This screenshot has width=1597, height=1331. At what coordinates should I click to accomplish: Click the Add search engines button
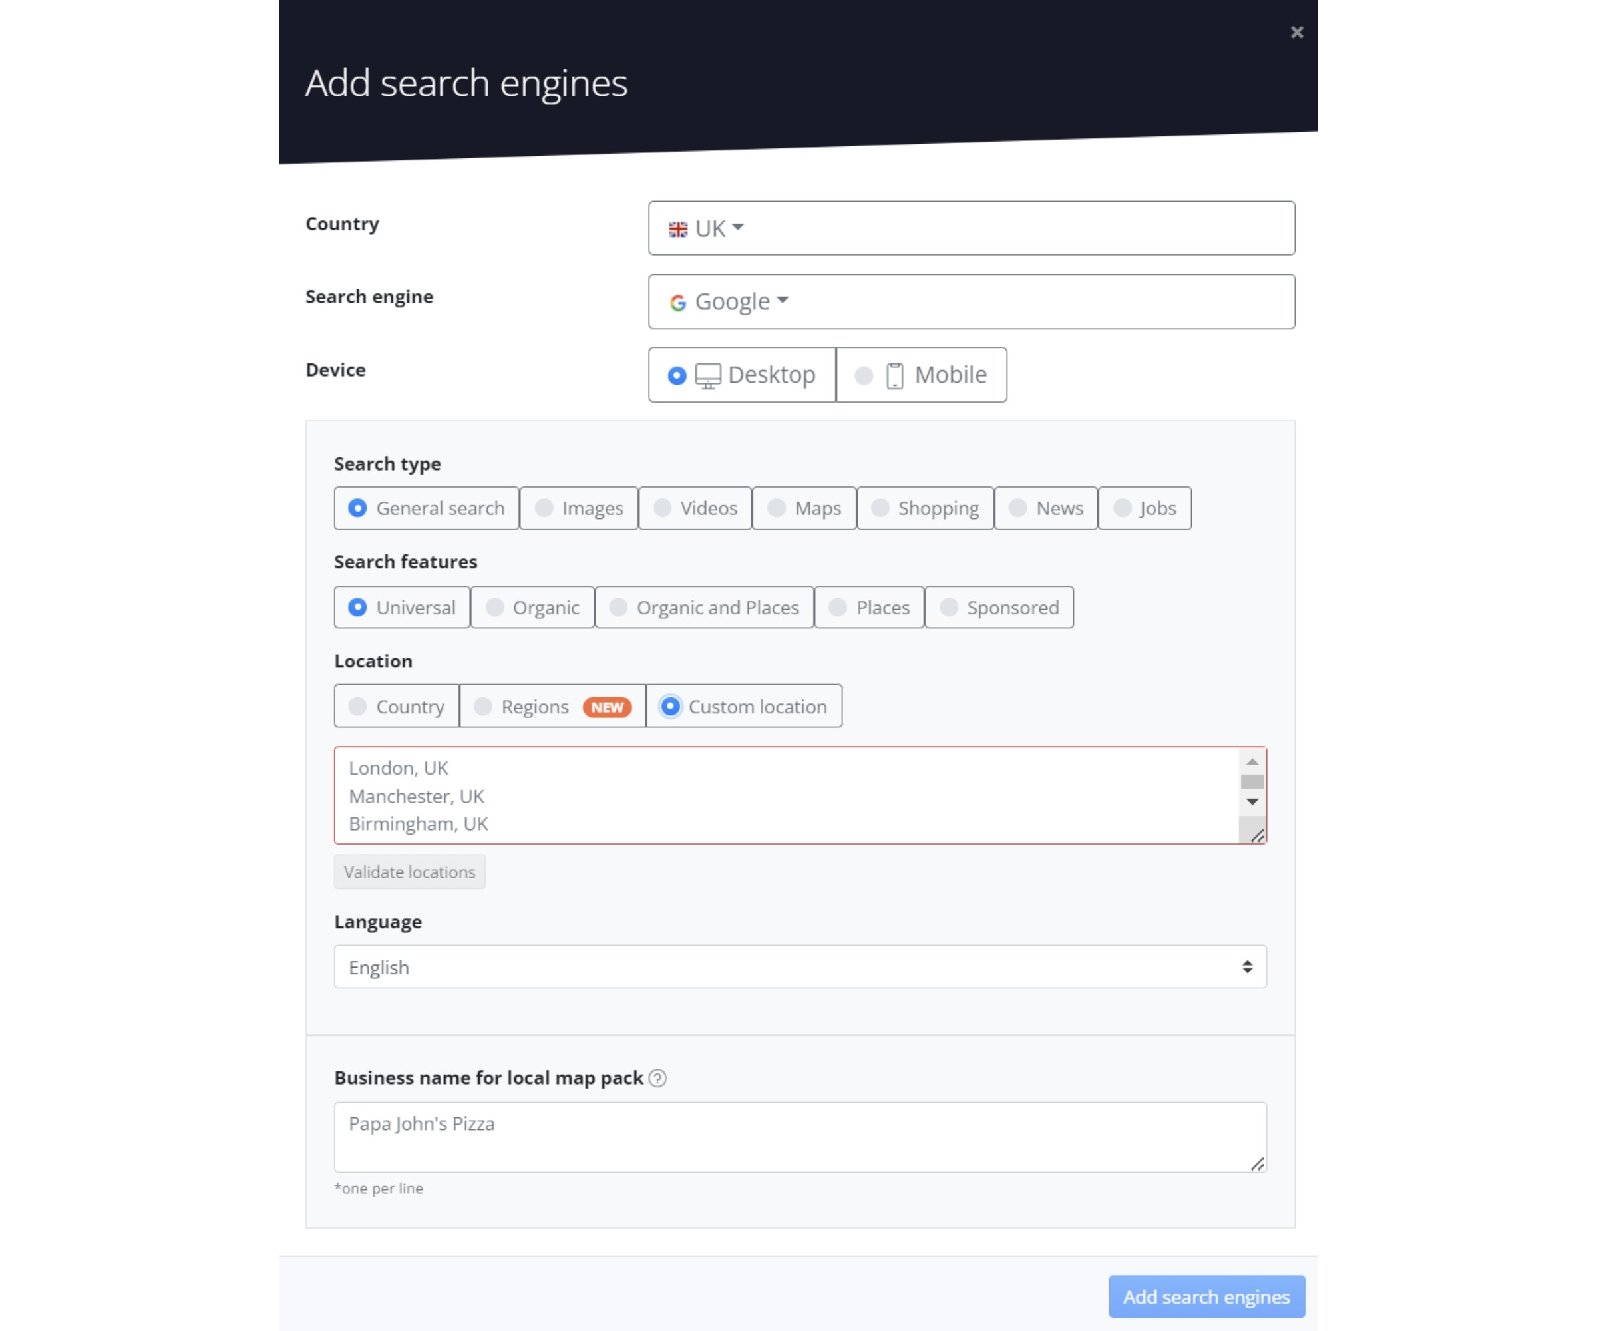[x=1206, y=1296]
